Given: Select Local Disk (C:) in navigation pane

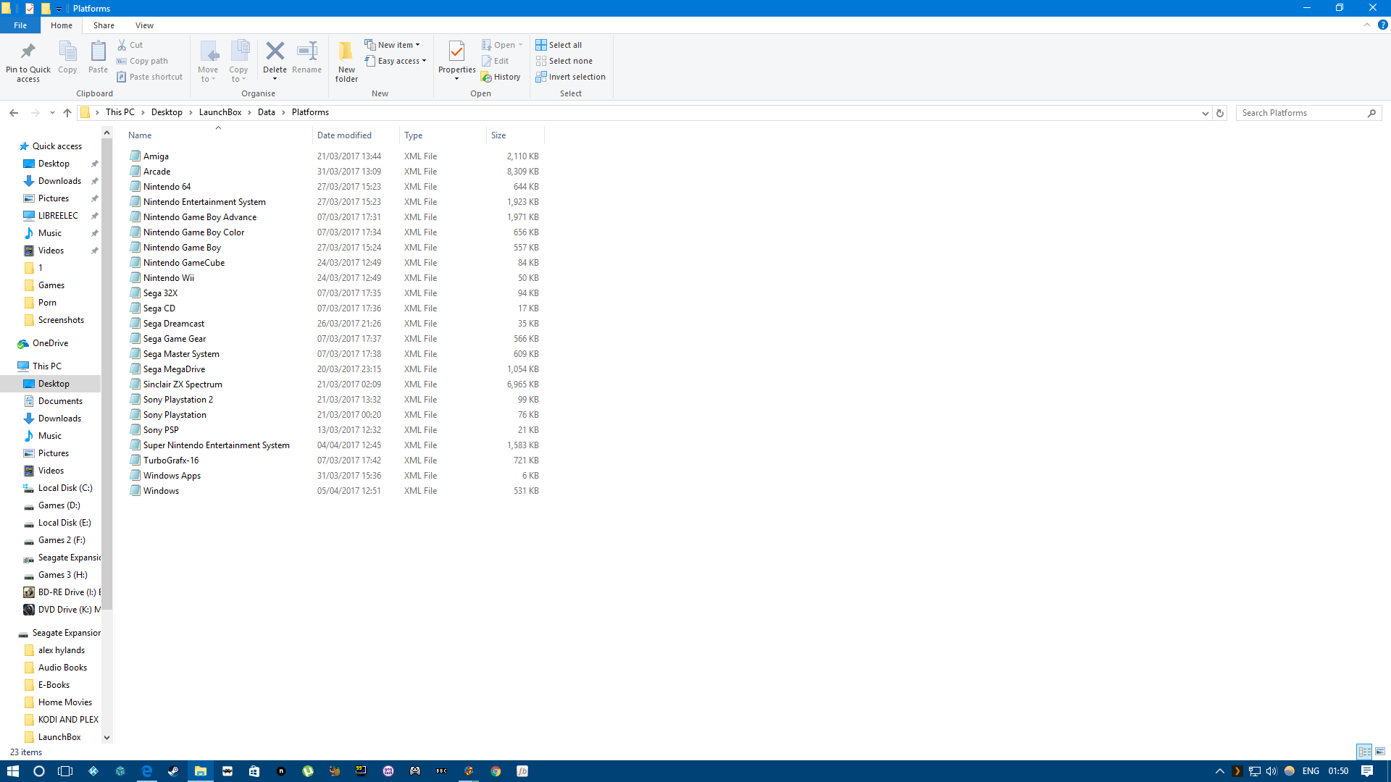Looking at the screenshot, I should [65, 488].
